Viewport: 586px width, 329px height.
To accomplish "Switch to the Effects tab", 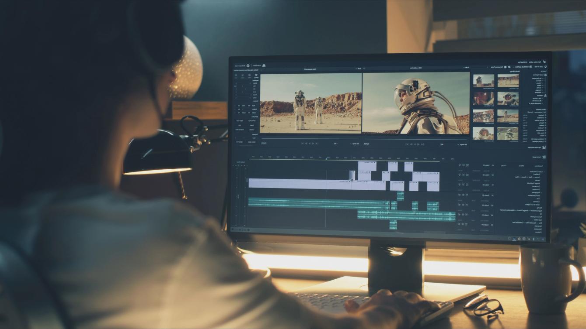I will 521,166.
